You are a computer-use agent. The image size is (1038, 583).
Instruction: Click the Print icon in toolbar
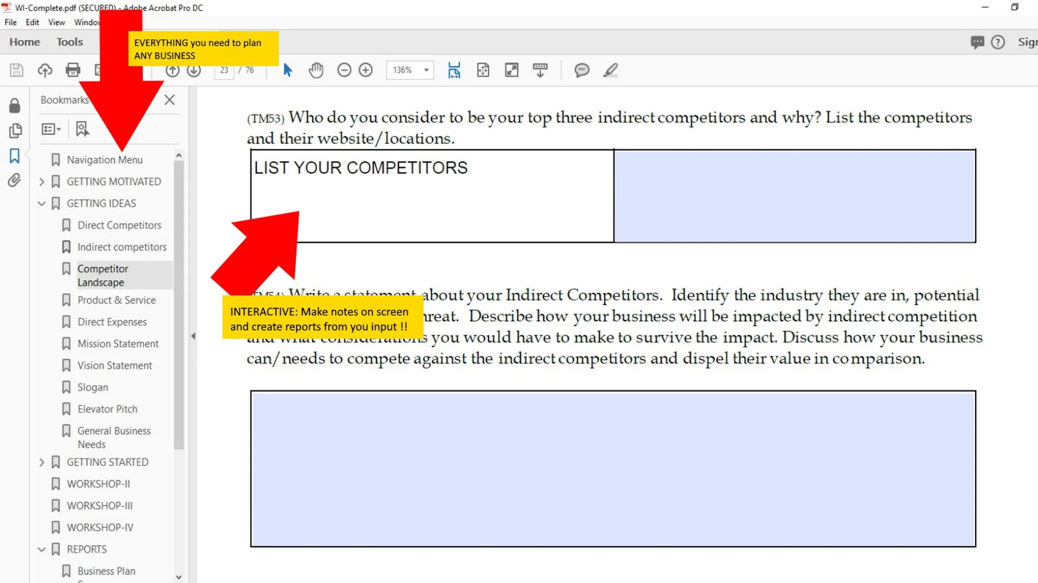[x=73, y=70]
